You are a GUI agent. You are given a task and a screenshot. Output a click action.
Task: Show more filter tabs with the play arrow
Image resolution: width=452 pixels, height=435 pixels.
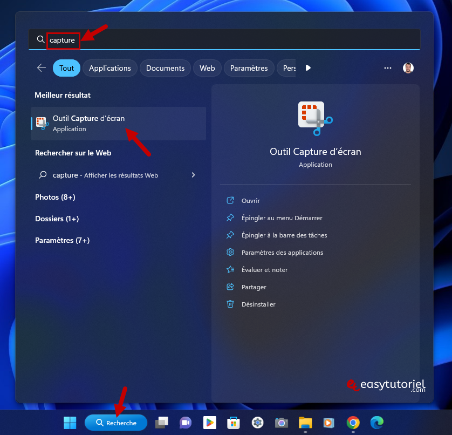coord(308,68)
